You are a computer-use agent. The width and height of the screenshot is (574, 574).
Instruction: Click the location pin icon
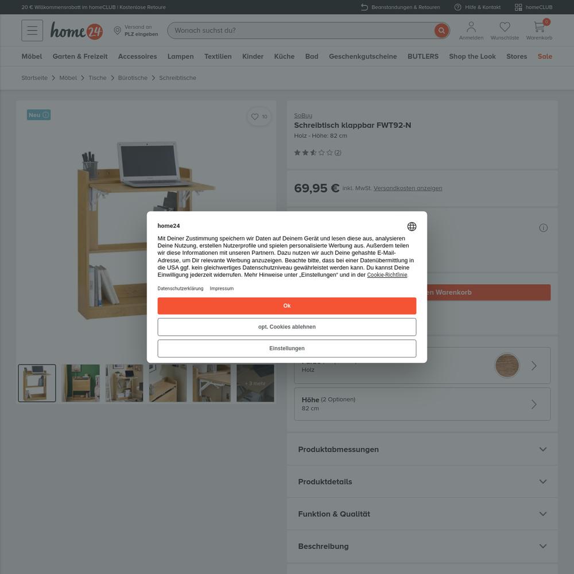pyautogui.click(x=118, y=30)
